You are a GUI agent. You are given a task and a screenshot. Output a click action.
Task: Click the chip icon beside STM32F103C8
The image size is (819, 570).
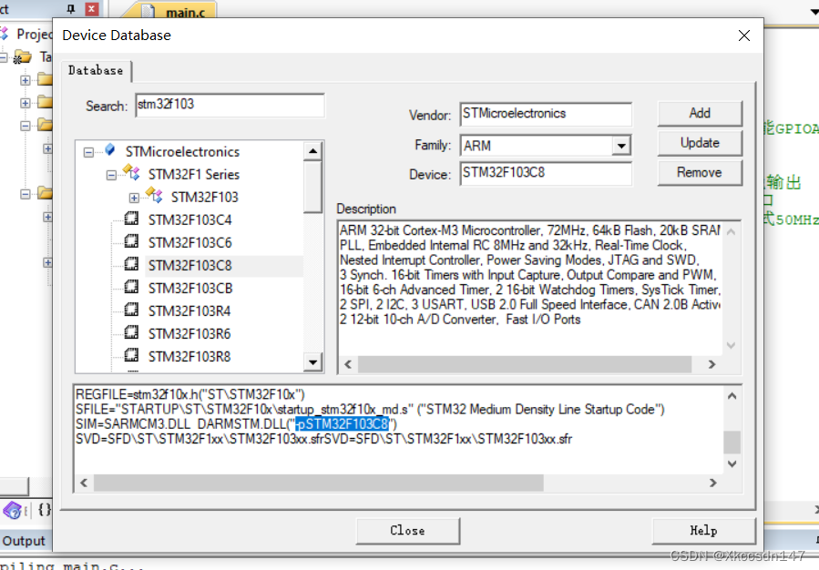click(x=131, y=264)
